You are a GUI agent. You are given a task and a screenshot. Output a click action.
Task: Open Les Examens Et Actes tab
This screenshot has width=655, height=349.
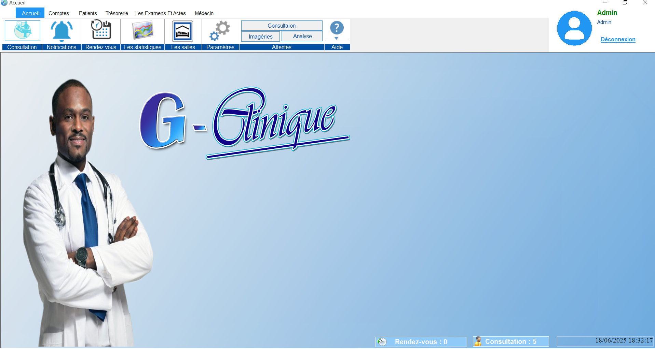tap(161, 13)
